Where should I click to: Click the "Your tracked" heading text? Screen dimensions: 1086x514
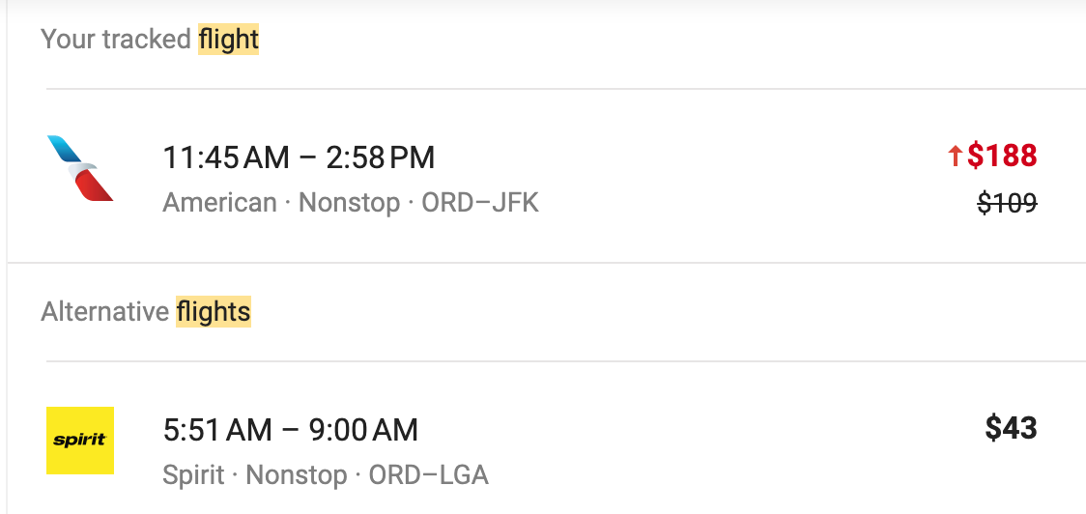[116, 40]
